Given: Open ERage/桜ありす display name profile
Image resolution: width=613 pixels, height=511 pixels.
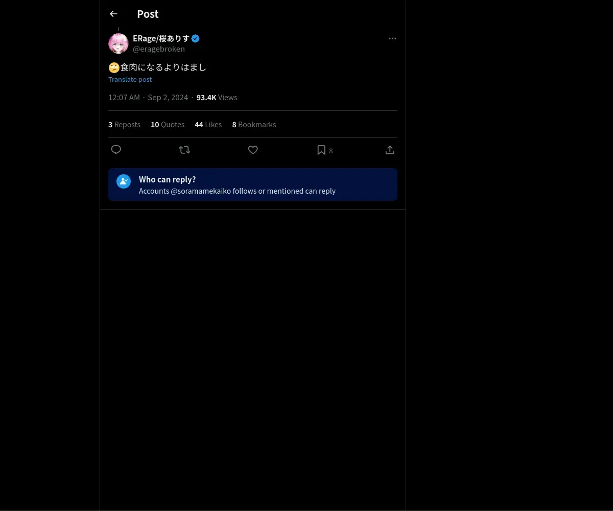Looking at the screenshot, I should pyautogui.click(x=161, y=38).
